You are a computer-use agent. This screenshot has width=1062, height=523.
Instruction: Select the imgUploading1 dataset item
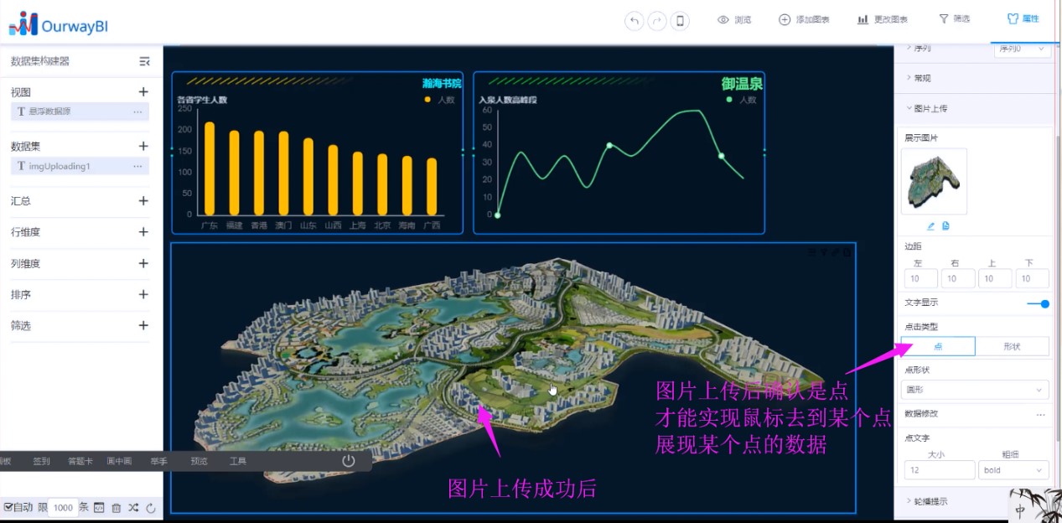[80, 166]
